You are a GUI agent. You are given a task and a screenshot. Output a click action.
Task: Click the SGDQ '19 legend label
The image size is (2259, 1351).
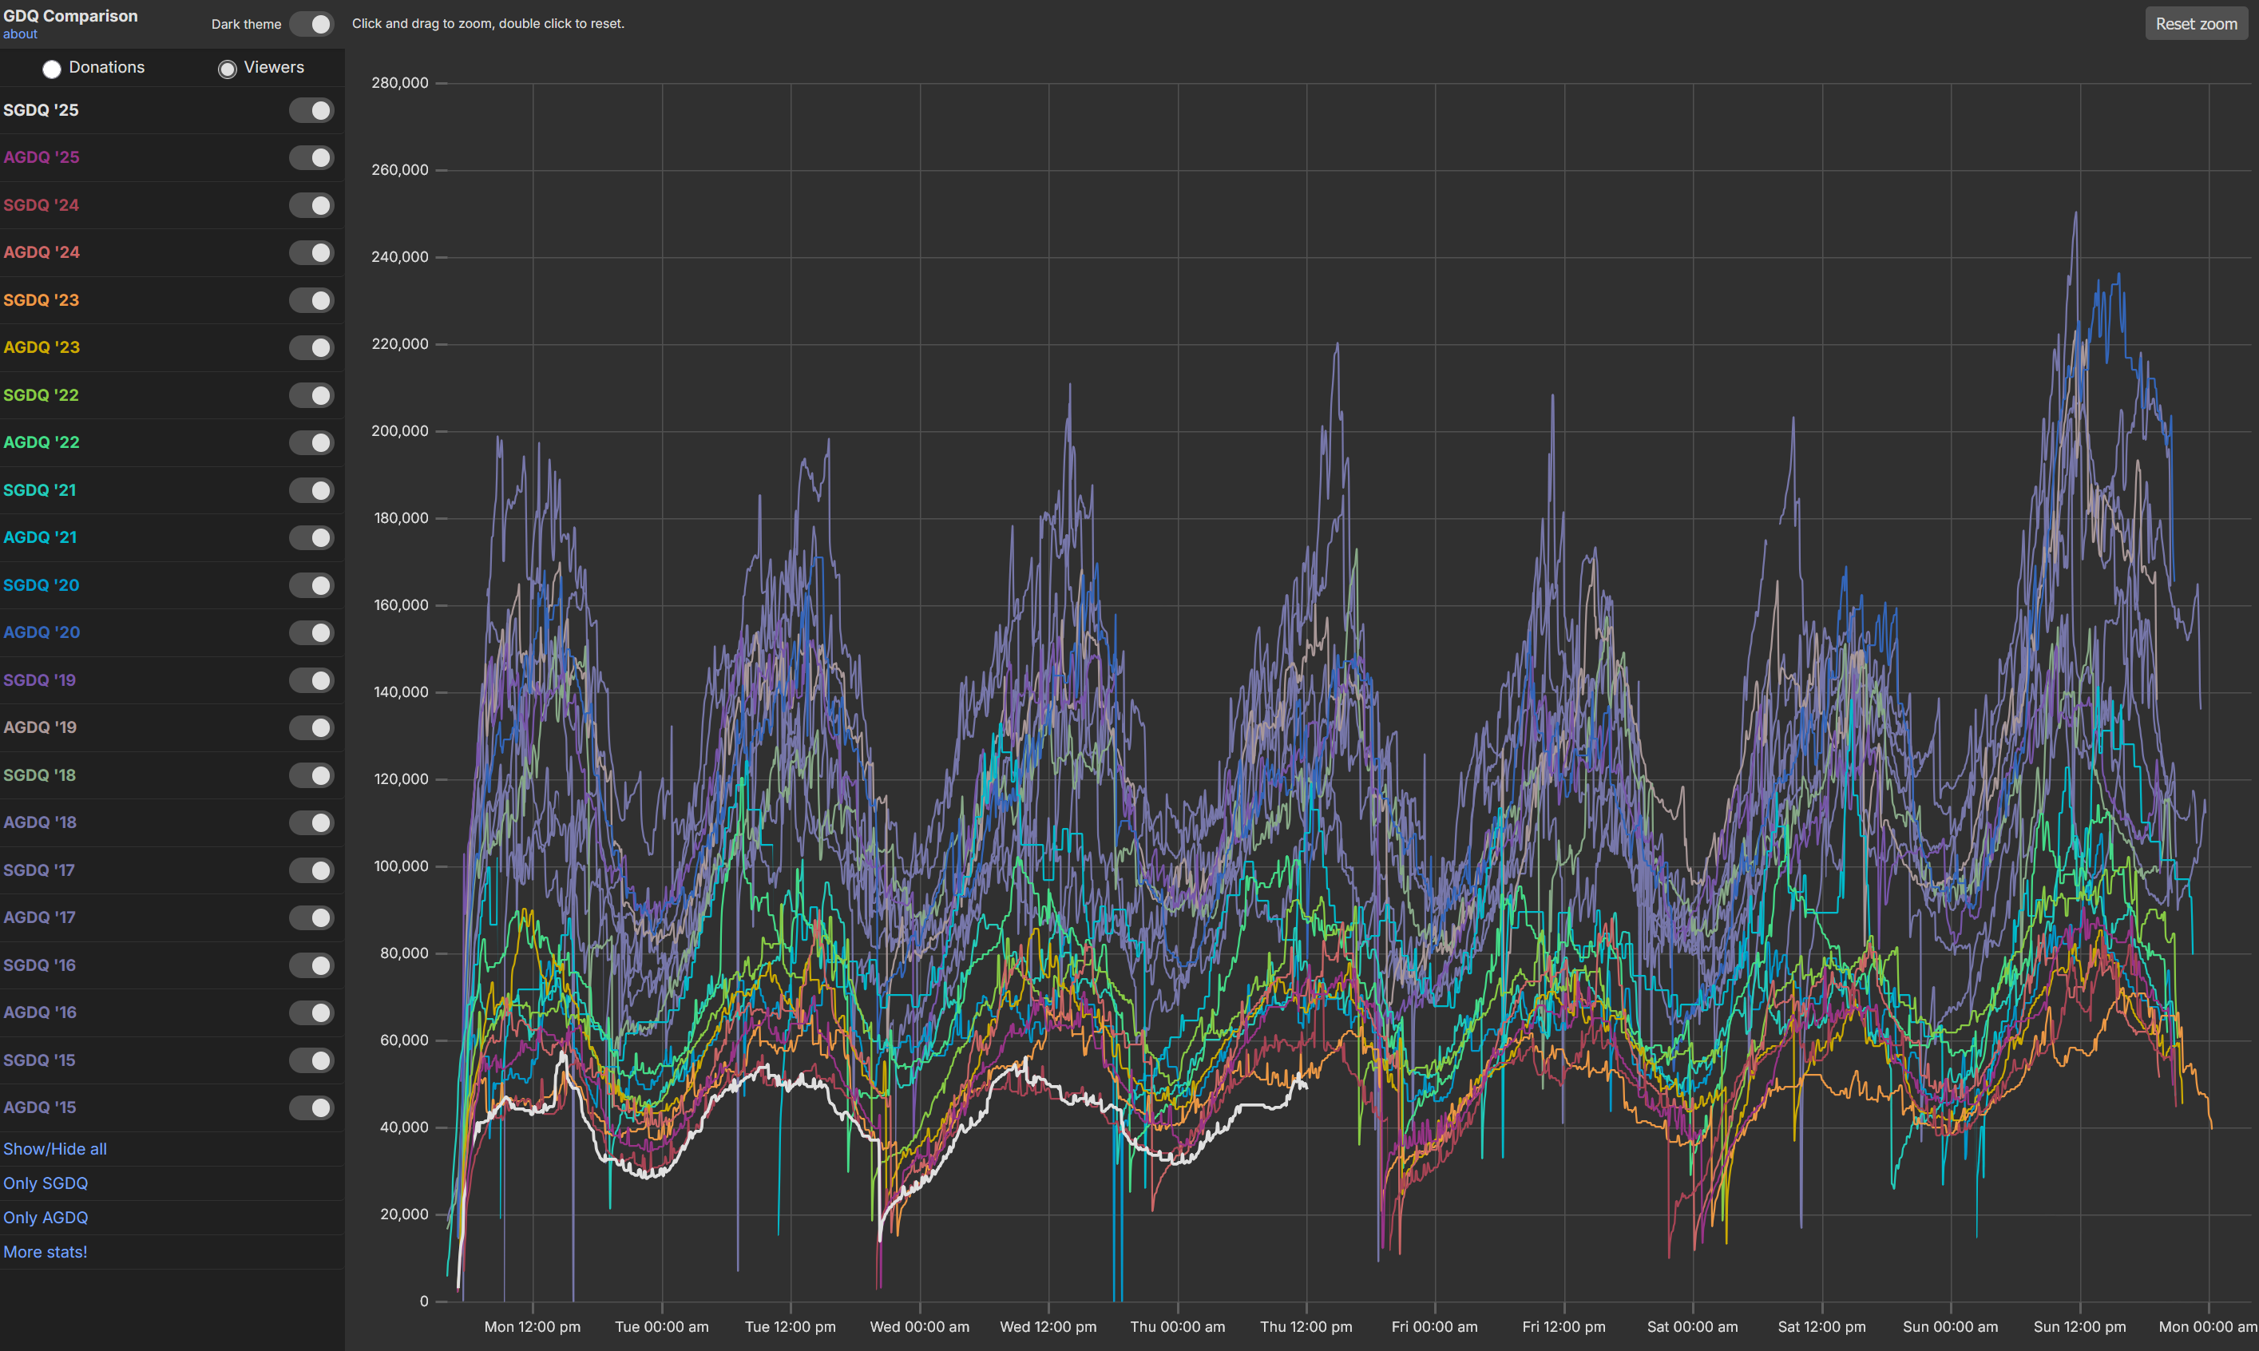tap(39, 680)
